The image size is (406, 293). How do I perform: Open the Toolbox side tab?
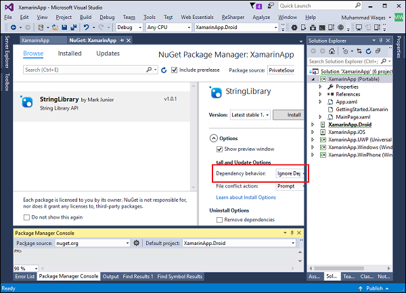pos(7,83)
